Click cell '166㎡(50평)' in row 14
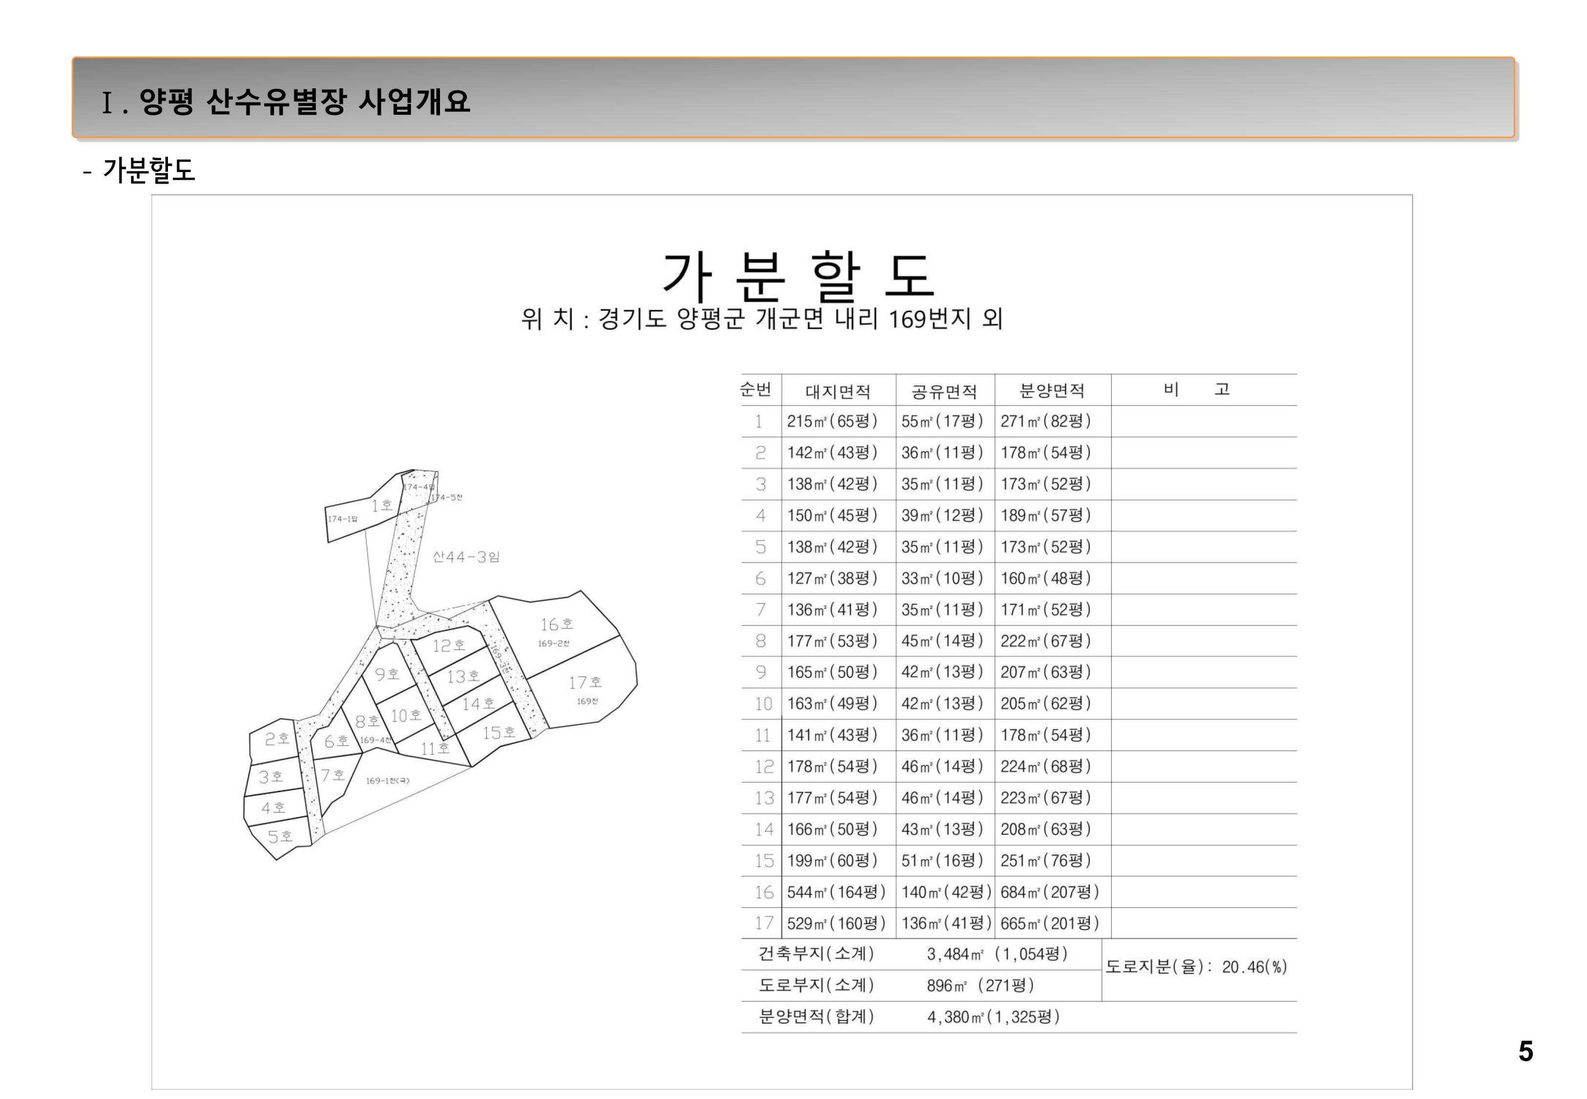The height and width of the screenshot is (1099, 1587). 832,830
